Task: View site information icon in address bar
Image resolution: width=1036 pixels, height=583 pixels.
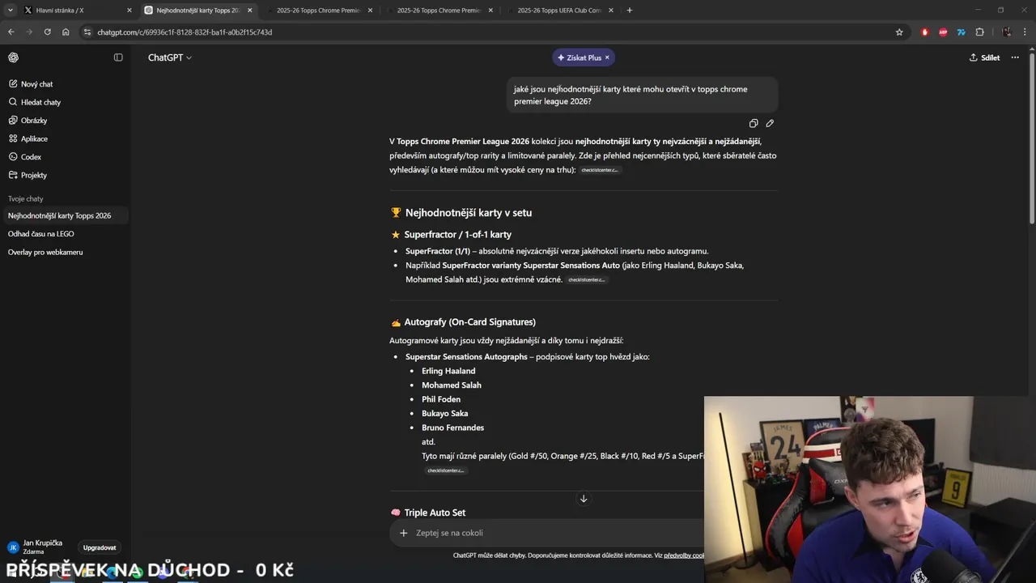Action: click(87, 32)
